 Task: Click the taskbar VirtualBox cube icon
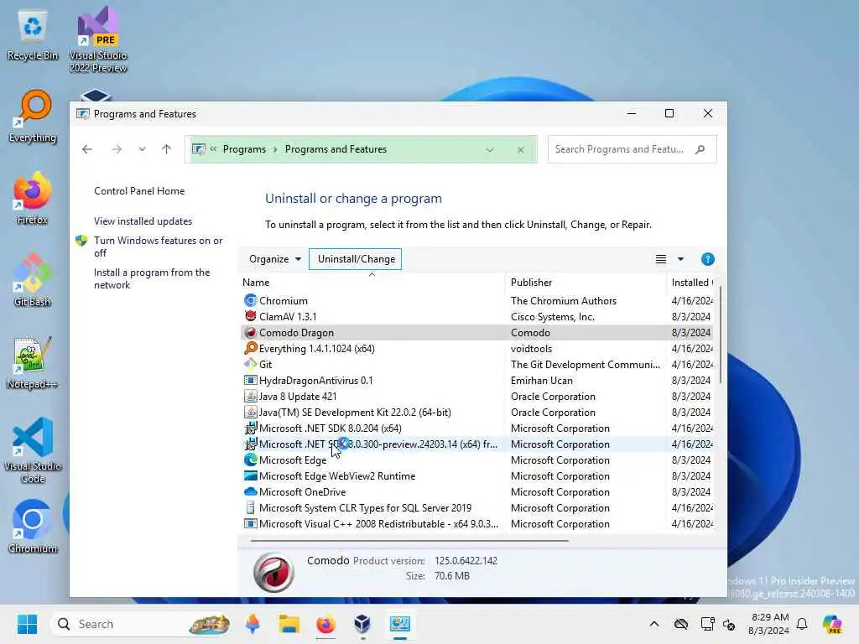click(362, 624)
